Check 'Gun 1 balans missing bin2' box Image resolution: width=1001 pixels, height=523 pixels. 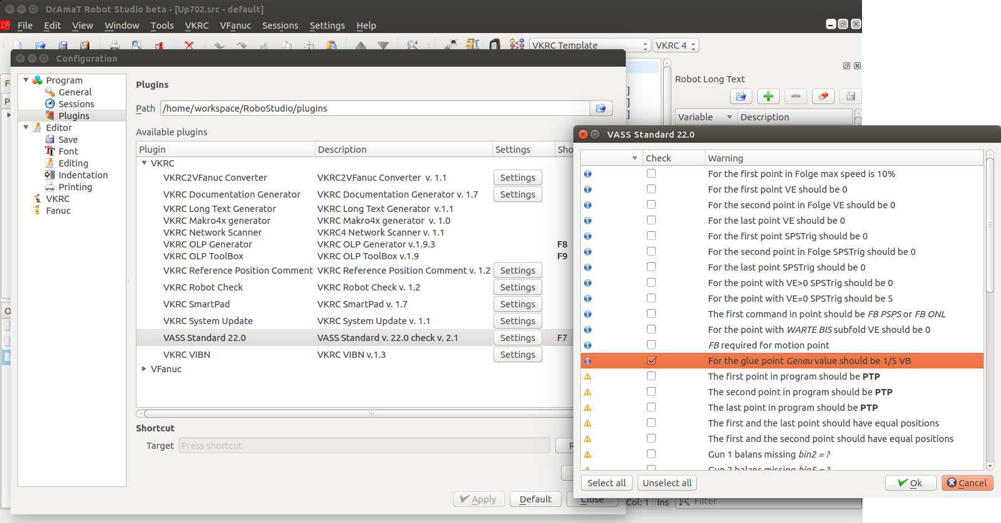pos(651,454)
